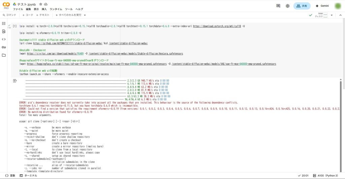Click the notebook title テスト.ipynb
The width and height of the screenshot is (345, 179).
(x=26, y=4)
